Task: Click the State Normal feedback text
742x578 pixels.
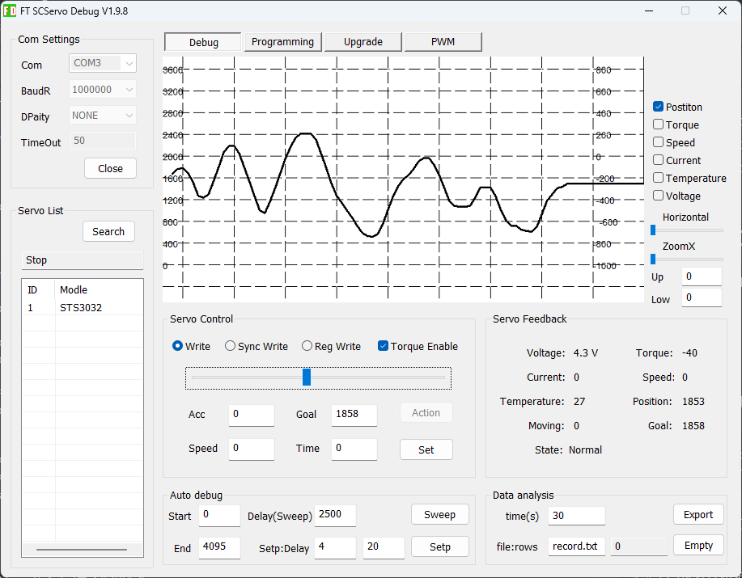Action: pos(585,450)
